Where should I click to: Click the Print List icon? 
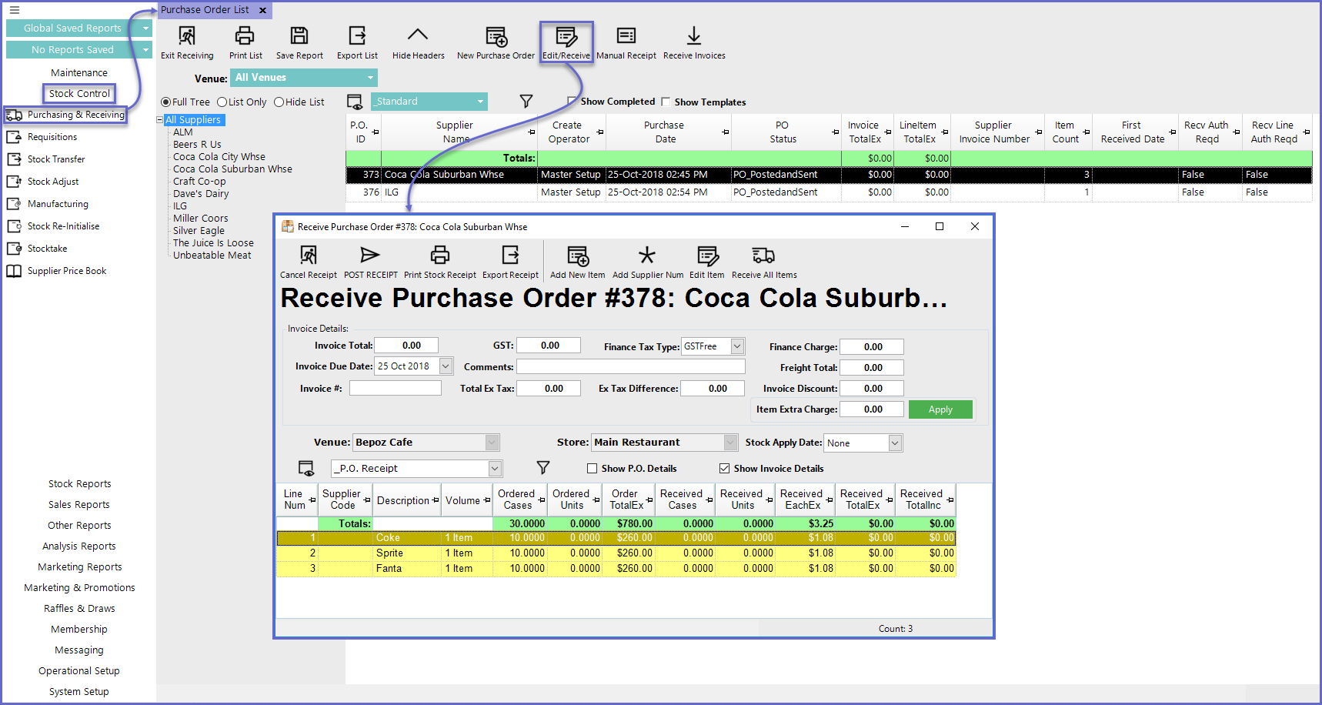point(245,35)
